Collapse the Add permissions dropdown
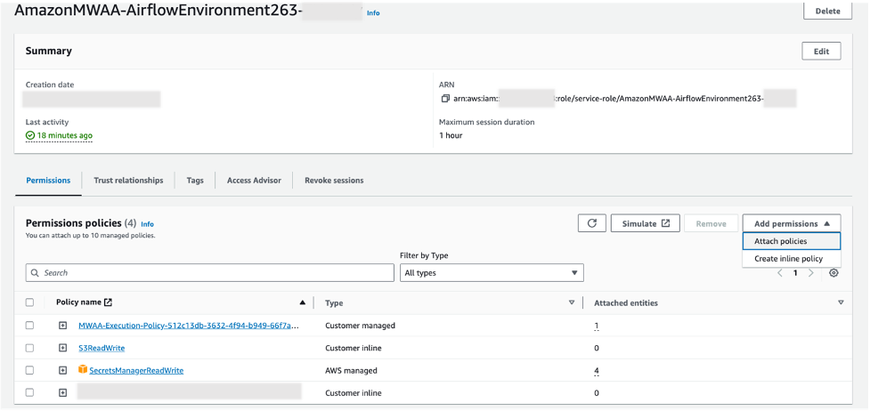 (792, 223)
